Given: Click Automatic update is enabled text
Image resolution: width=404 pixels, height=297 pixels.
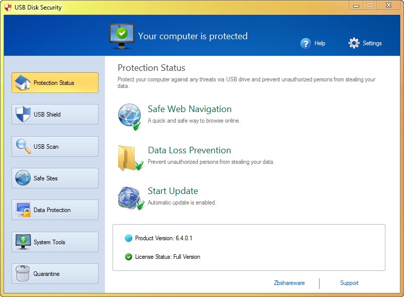Looking at the screenshot, I should [x=182, y=203].
